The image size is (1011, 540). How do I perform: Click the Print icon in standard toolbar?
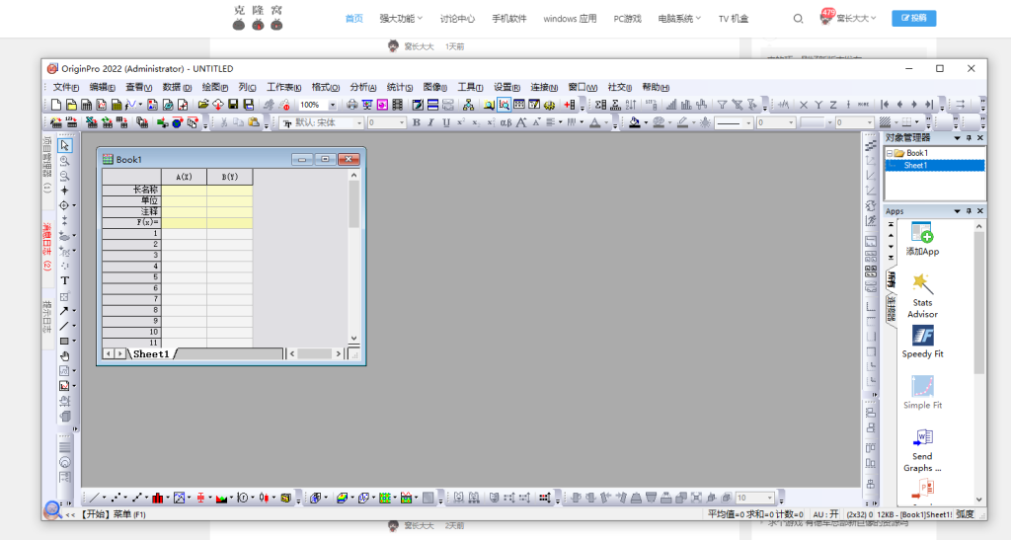(x=352, y=105)
